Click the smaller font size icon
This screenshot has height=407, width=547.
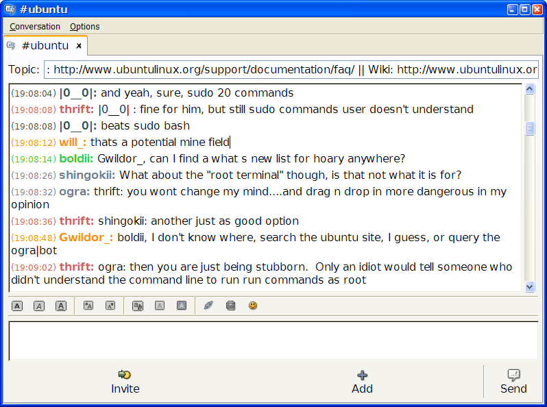point(110,306)
